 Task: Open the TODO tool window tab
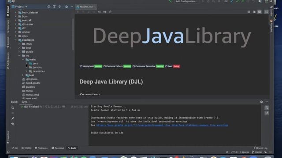[x=26, y=148]
